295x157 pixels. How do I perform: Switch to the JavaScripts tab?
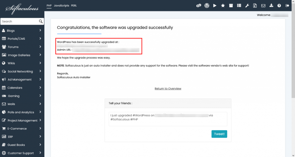click(x=62, y=6)
